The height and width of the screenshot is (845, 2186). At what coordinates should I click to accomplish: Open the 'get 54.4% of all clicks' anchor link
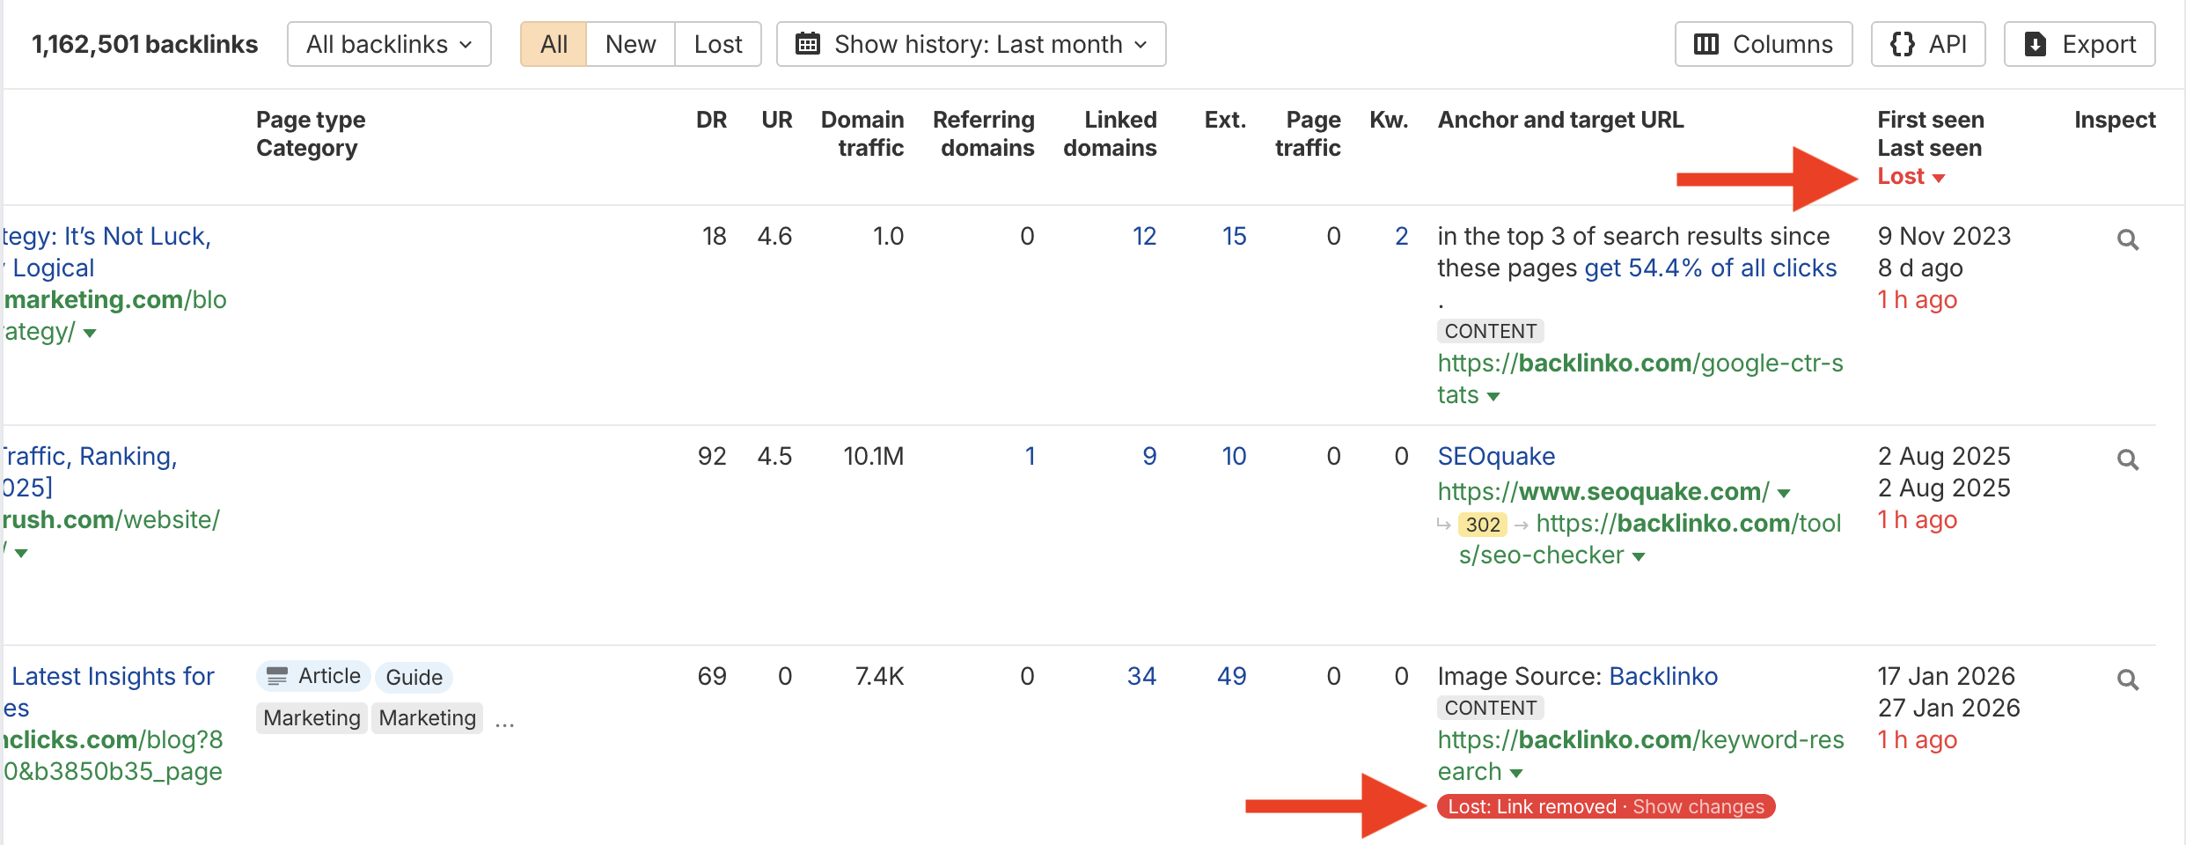click(1710, 268)
